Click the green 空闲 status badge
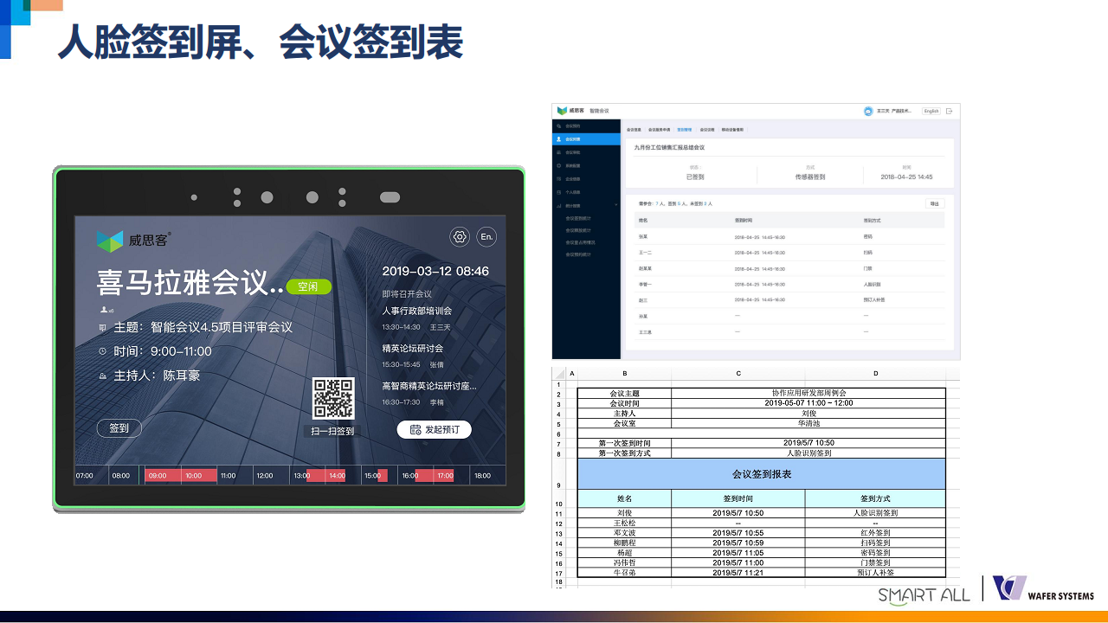Screen dimensions: 1108x623 tap(308, 286)
